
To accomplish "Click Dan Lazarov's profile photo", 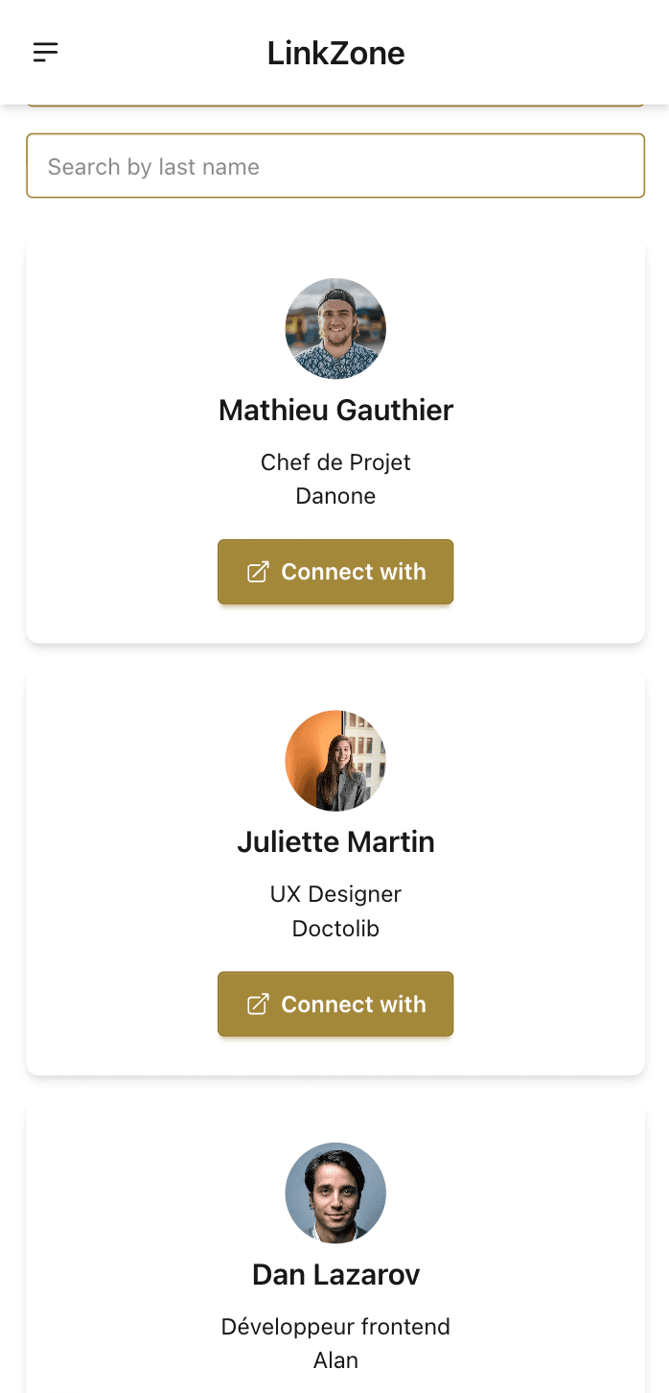I will (335, 1192).
